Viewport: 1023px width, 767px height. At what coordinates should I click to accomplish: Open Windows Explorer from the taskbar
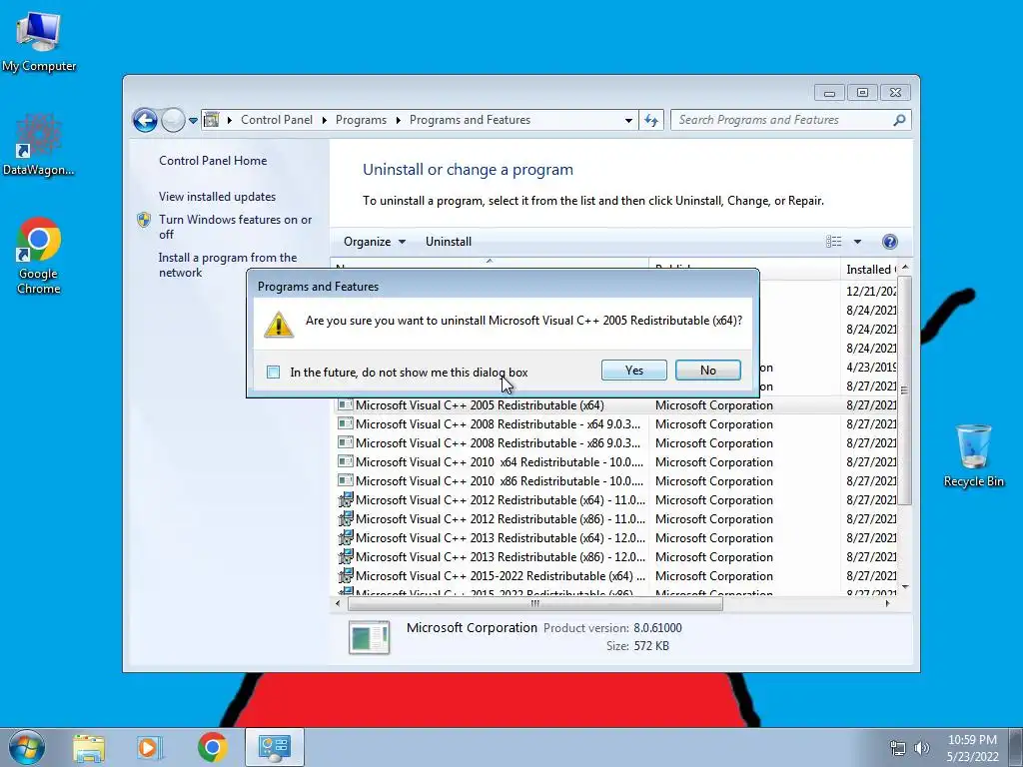89,747
